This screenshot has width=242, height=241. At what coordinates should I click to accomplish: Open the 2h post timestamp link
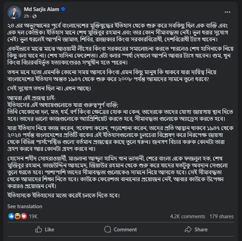click(x=27, y=16)
